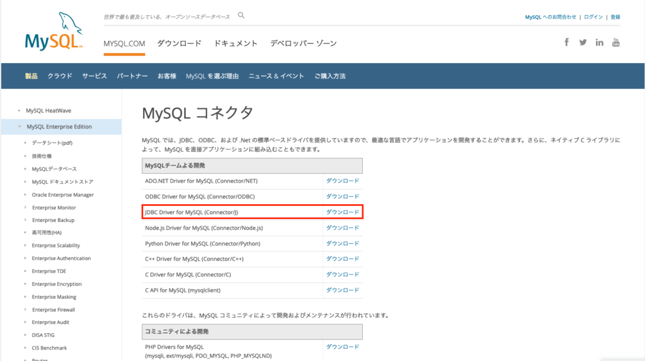Open the MySQL YouTube icon

[616, 42]
